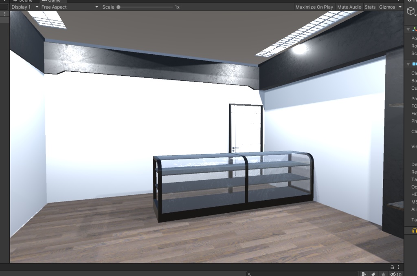Enable the Stats overlay
The height and width of the screenshot is (276, 417).
coord(370,7)
